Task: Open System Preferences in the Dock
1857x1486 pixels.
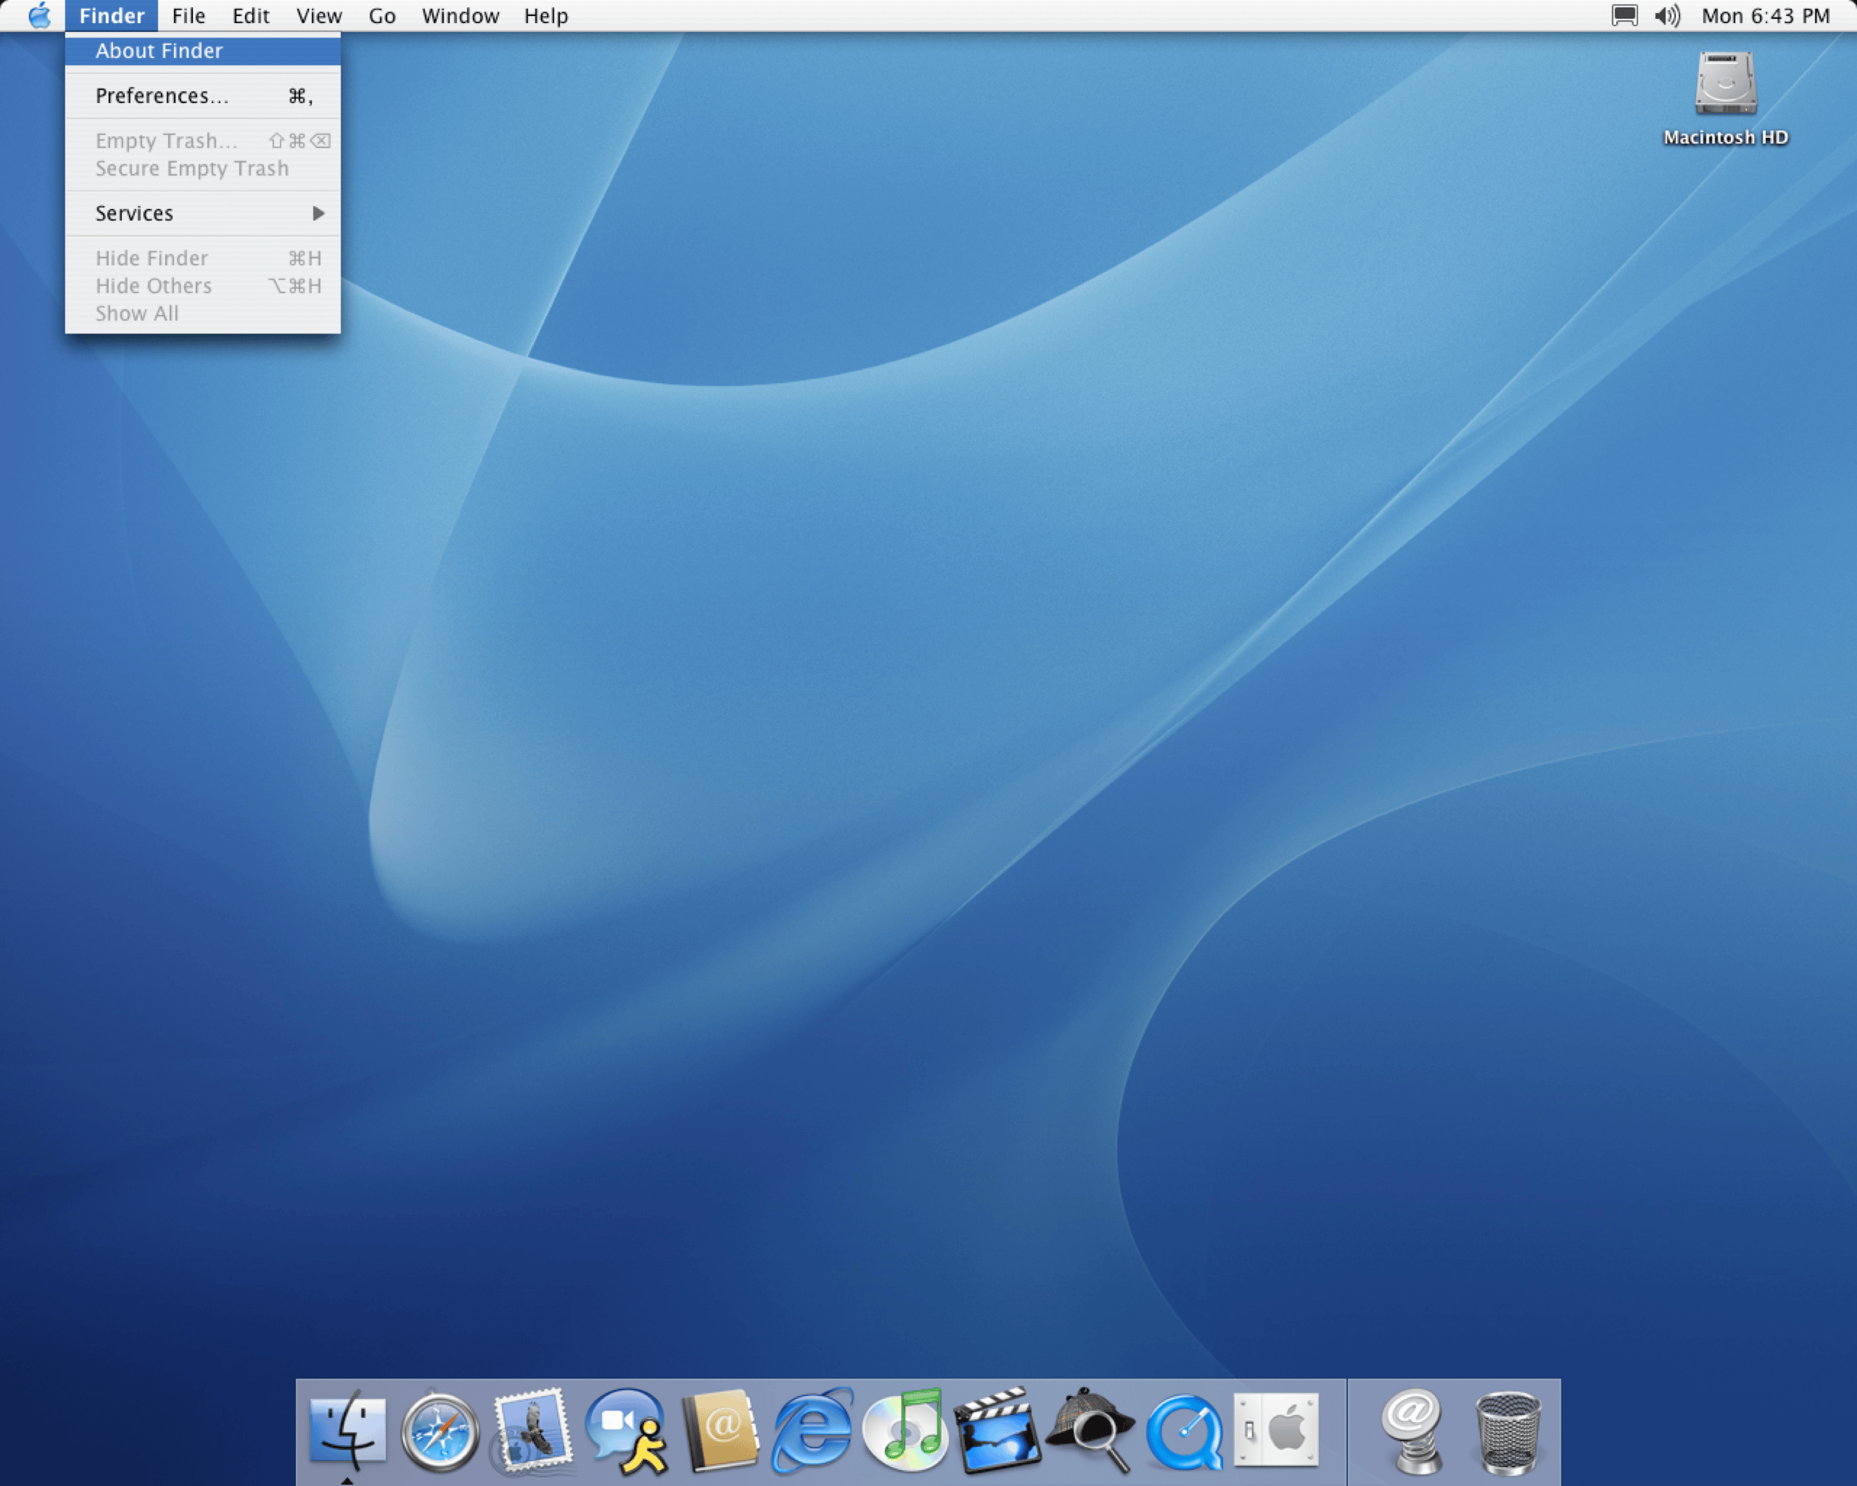Action: (1276, 1430)
